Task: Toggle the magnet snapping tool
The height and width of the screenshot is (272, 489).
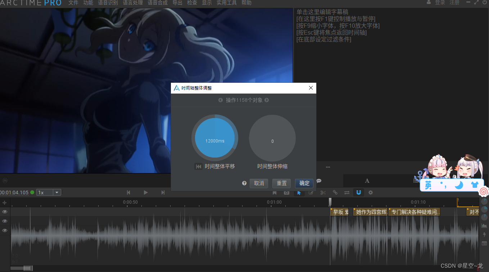Action: click(x=358, y=192)
